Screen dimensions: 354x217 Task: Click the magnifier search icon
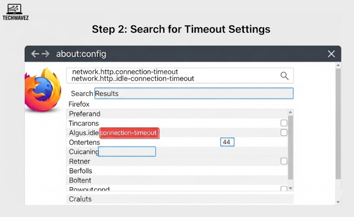coord(285,75)
